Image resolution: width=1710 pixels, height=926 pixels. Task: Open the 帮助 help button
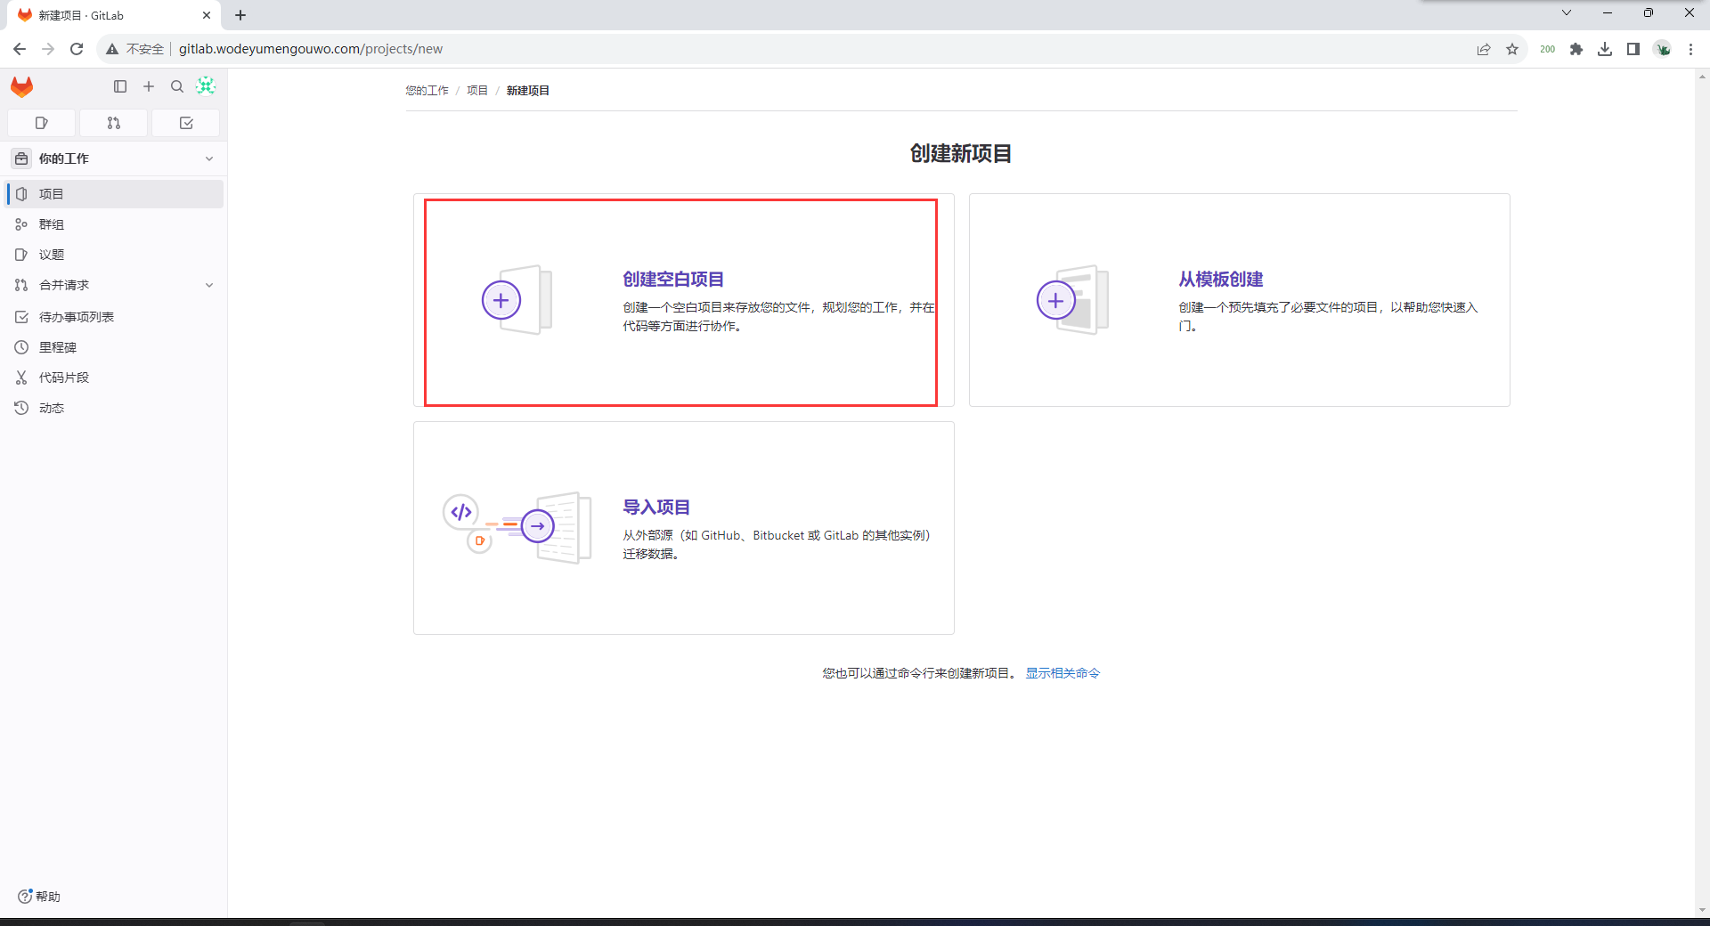pos(39,897)
